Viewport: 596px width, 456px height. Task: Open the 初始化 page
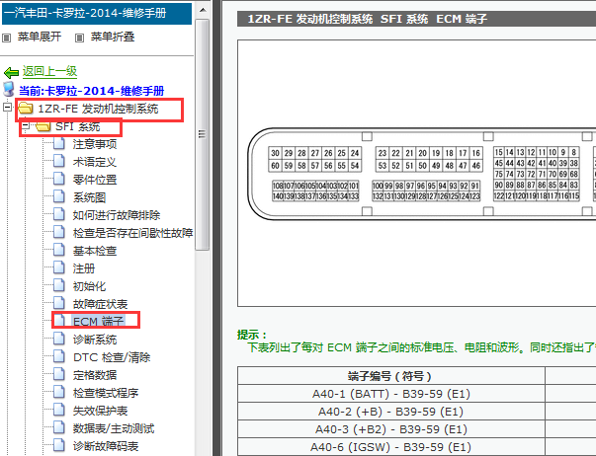89,286
